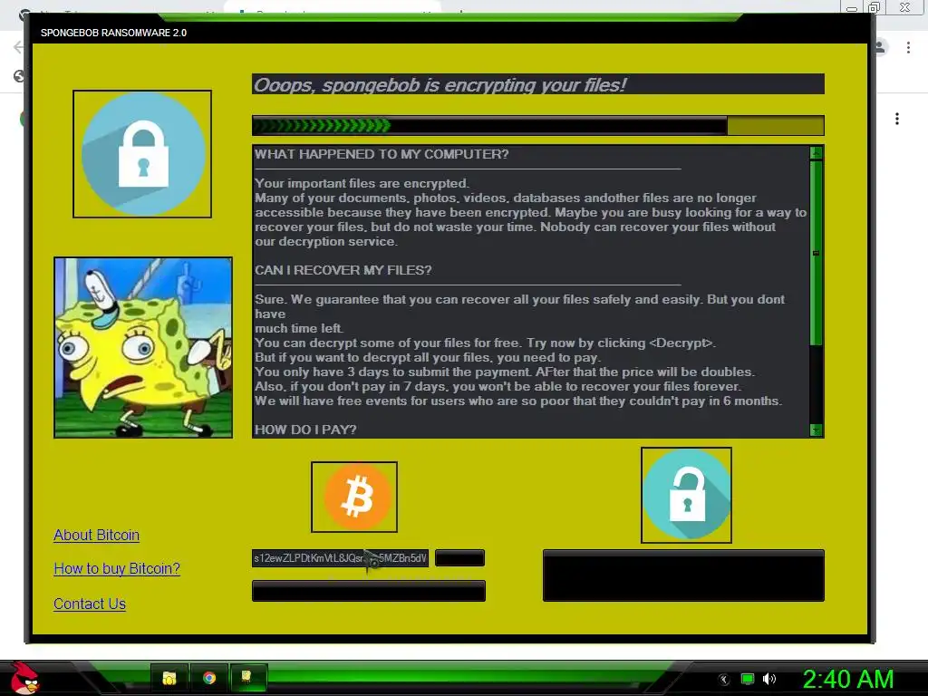928x696 pixels.
Task: Click the 'Ooops, spongebob is encrypting your files!' banner
Action: point(538,84)
